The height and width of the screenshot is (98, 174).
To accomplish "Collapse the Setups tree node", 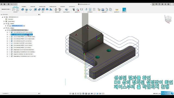I will click(4, 28).
